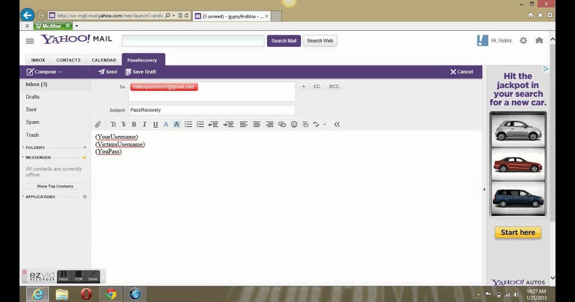Open the emoticons picker
This screenshot has height=302, width=575.
tap(294, 125)
